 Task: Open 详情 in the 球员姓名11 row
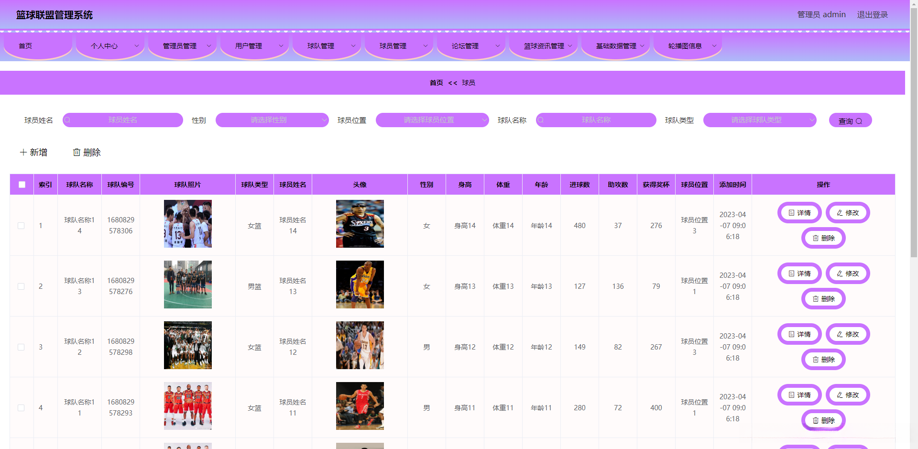pyautogui.click(x=799, y=395)
